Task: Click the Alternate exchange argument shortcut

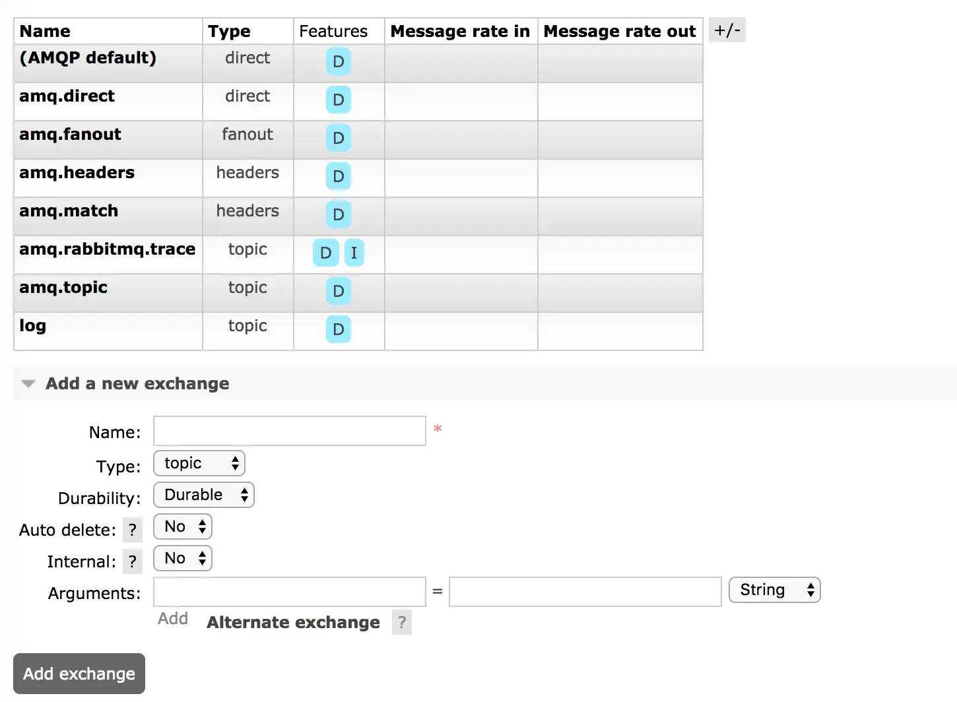Action: tap(293, 622)
